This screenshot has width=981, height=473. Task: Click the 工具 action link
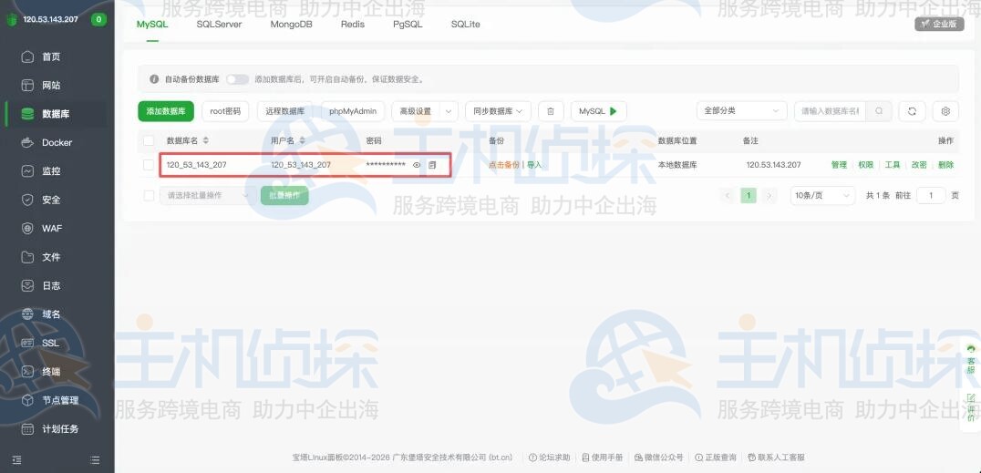click(893, 165)
